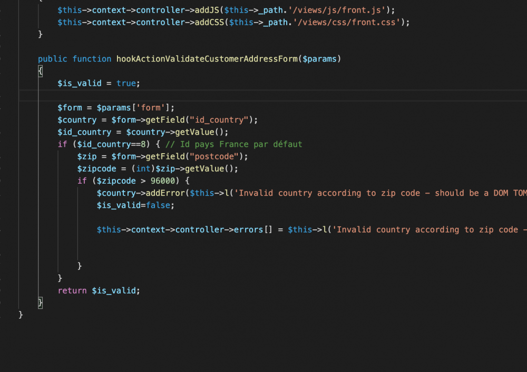
Task: Click 'if ($id_country==8)' condition
Action: coord(104,144)
